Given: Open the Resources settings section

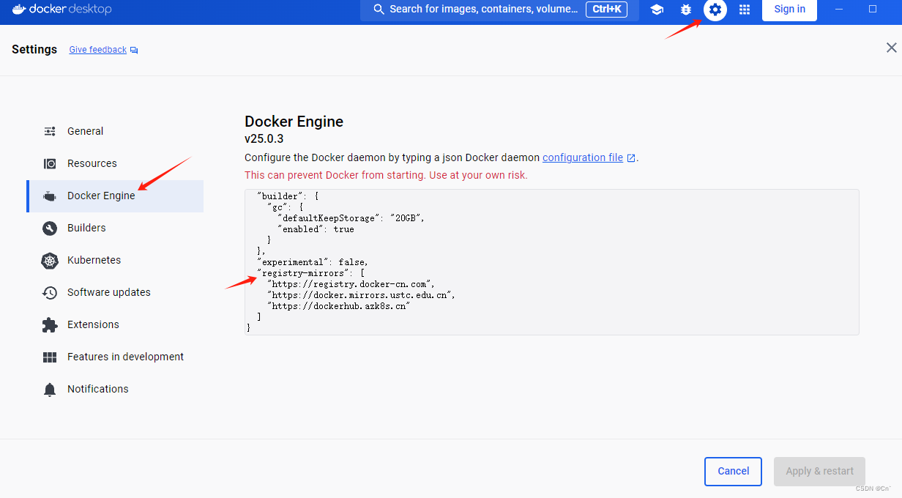Looking at the screenshot, I should pos(115,163).
